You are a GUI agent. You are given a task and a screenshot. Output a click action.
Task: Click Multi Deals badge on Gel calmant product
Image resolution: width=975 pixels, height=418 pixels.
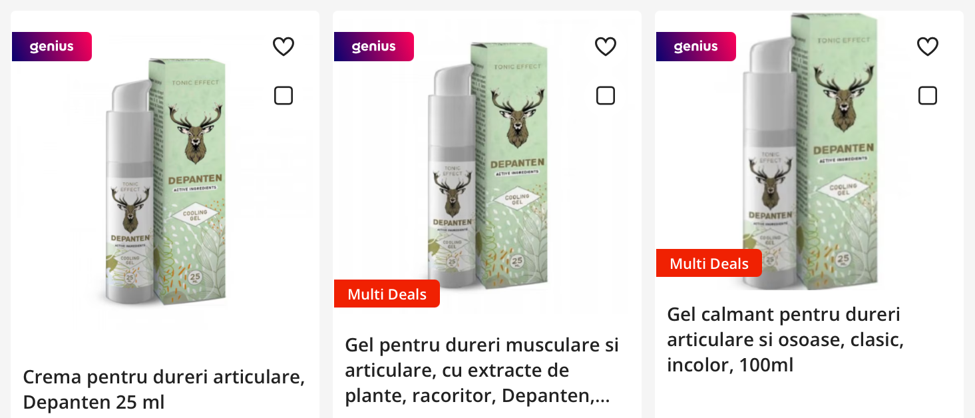[709, 263]
